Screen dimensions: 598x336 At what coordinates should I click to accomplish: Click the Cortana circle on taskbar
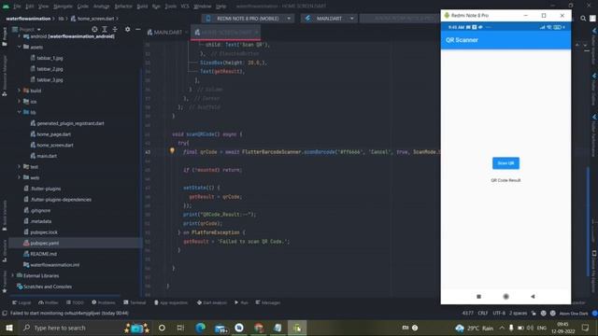point(162,328)
